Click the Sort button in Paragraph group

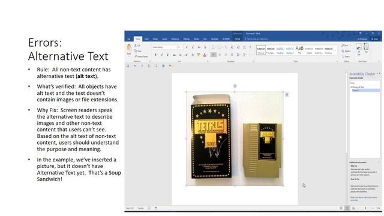[x=244, y=47]
